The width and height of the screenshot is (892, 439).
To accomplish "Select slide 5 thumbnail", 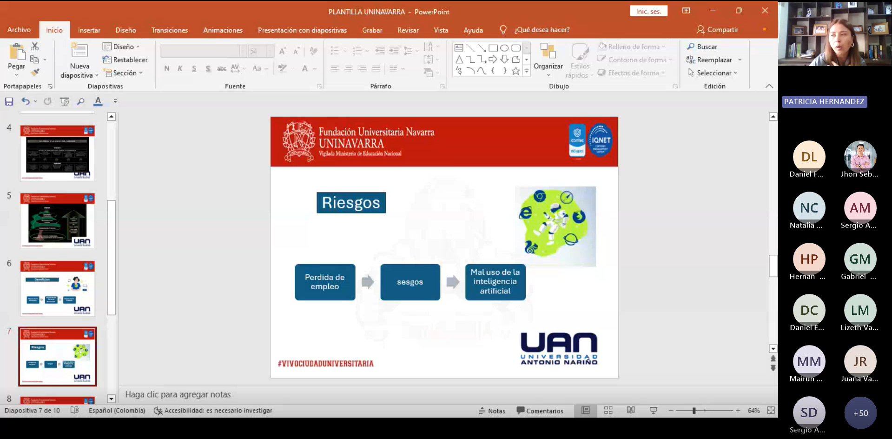I will coord(58,220).
